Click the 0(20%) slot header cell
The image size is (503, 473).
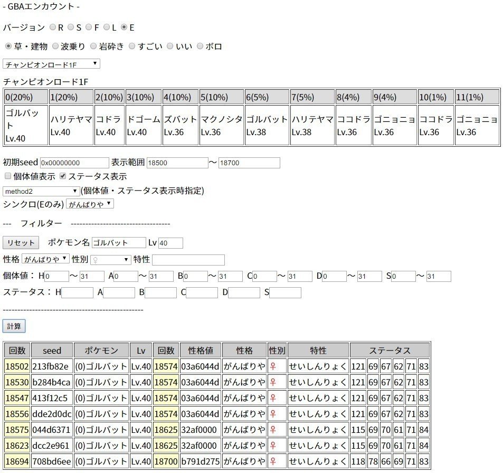[x=26, y=97]
